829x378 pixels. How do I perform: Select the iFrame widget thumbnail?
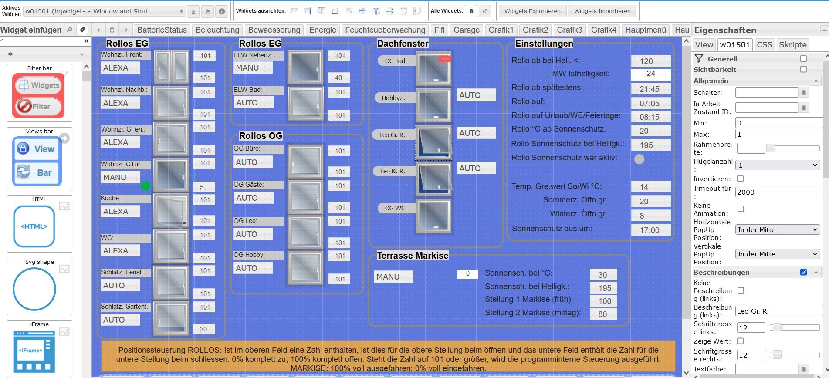tap(39, 348)
